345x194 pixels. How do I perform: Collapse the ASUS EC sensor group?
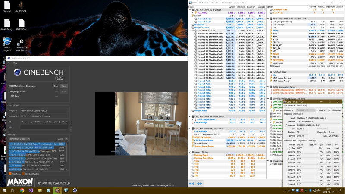(x=268, y=72)
